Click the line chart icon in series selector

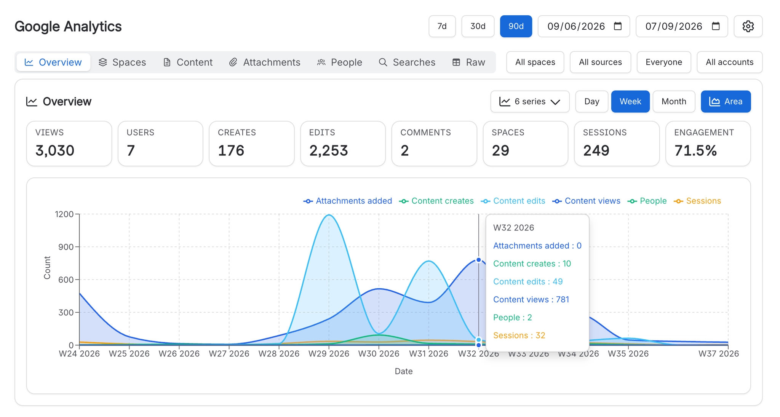(505, 101)
